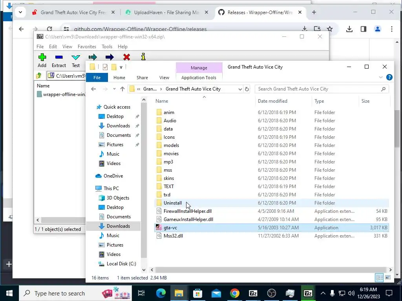Open the File tab in Explorer ribbon
Screen dimensions: 402x301
pyautogui.click(x=97, y=78)
